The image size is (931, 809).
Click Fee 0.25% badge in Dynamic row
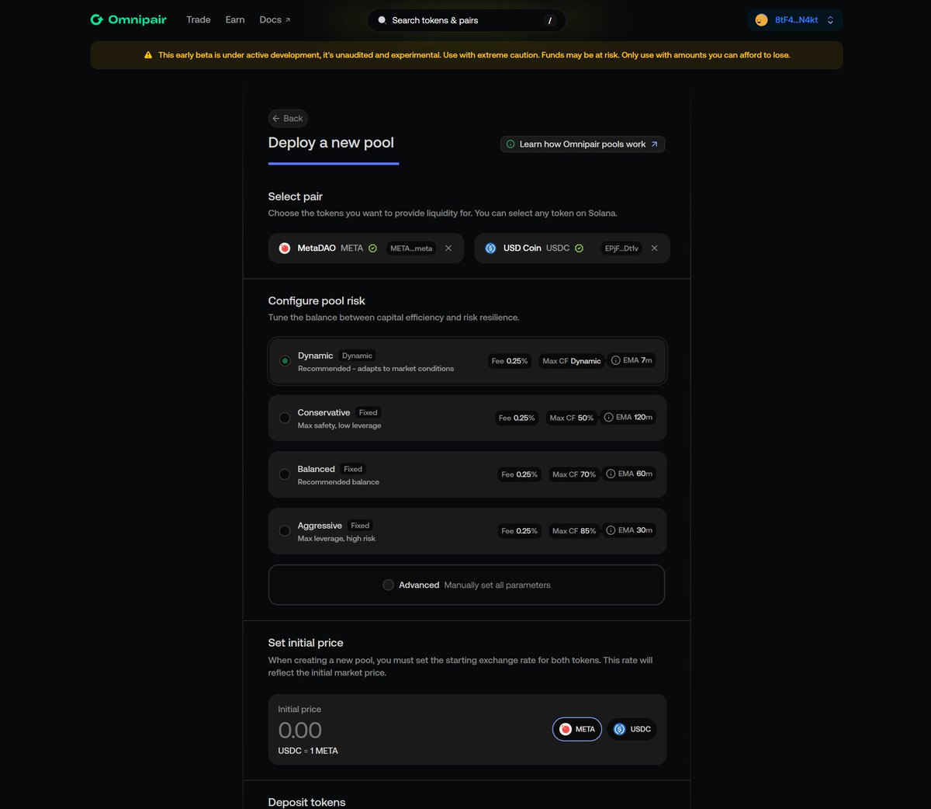coord(510,361)
